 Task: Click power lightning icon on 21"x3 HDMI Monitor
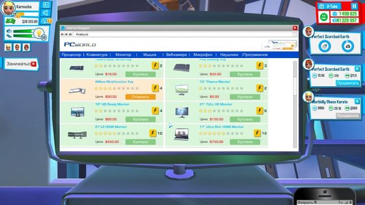(152, 133)
